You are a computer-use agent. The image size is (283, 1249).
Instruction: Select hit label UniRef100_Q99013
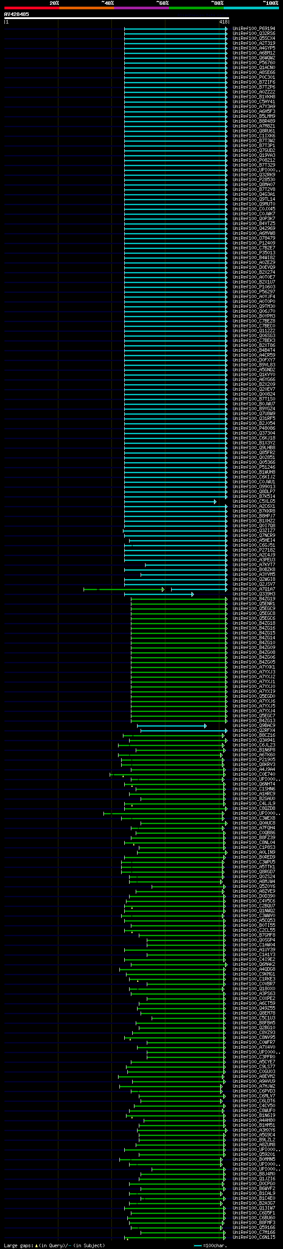point(253,487)
